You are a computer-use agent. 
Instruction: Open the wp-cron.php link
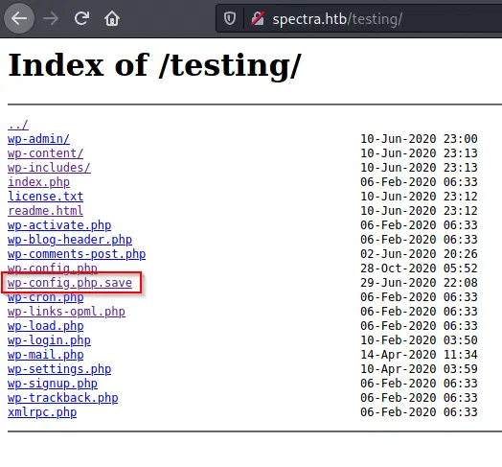coord(45,297)
